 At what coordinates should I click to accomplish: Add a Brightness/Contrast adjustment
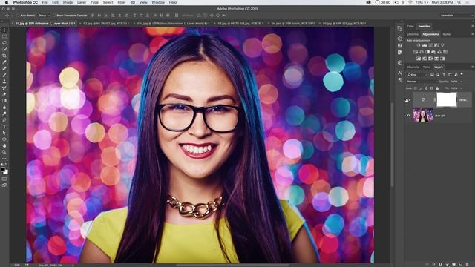(x=419, y=45)
